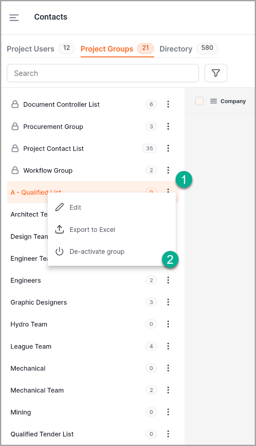Open options menu for Qualified Tender List
The height and width of the screenshot is (446, 256).
(168, 434)
